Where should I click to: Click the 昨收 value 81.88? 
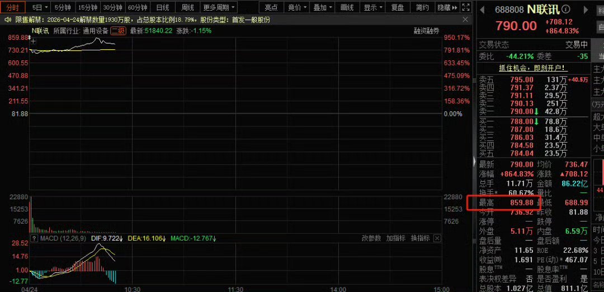579,212
